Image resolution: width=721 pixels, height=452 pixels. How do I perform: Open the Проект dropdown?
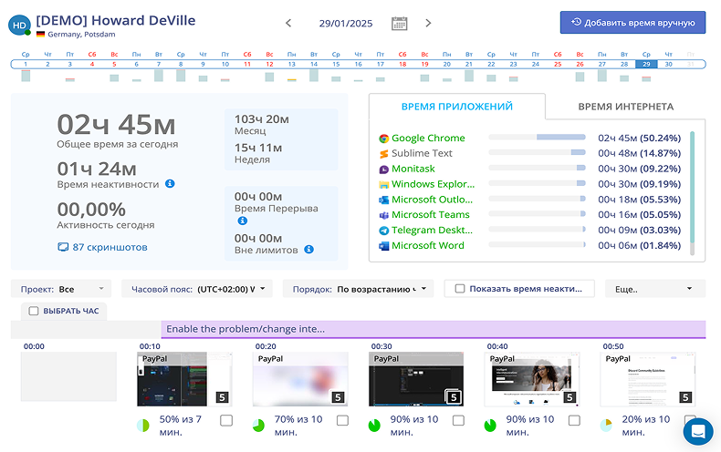tap(61, 289)
